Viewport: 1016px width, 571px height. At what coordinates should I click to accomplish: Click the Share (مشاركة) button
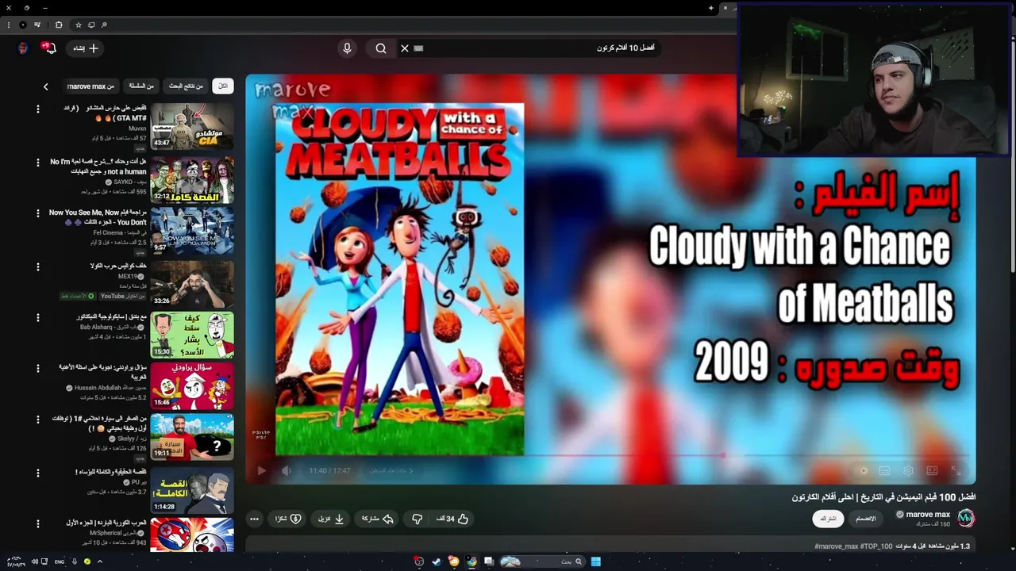(378, 519)
